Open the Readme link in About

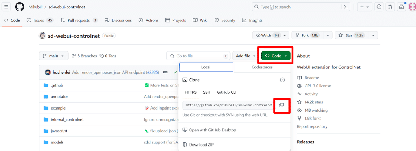pos(308,78)
